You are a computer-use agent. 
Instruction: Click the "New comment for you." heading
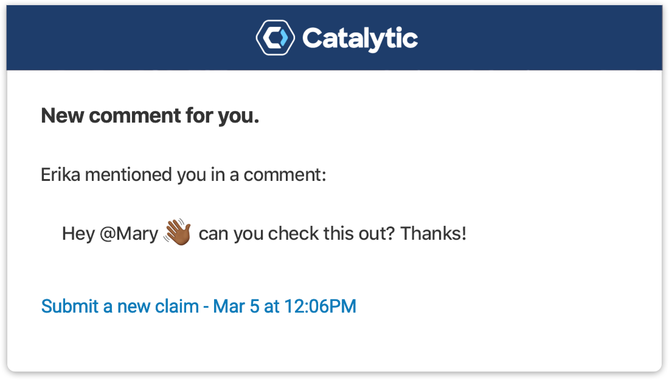[150, 116]
